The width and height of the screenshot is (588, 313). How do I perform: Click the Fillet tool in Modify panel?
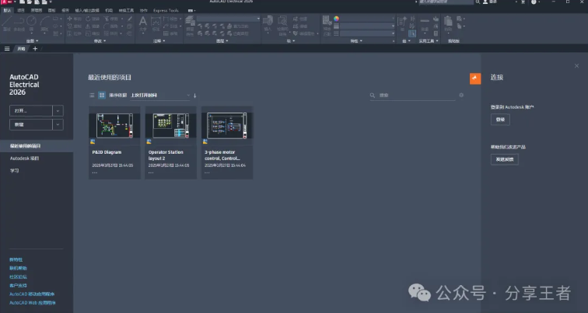tap(111, 26)
